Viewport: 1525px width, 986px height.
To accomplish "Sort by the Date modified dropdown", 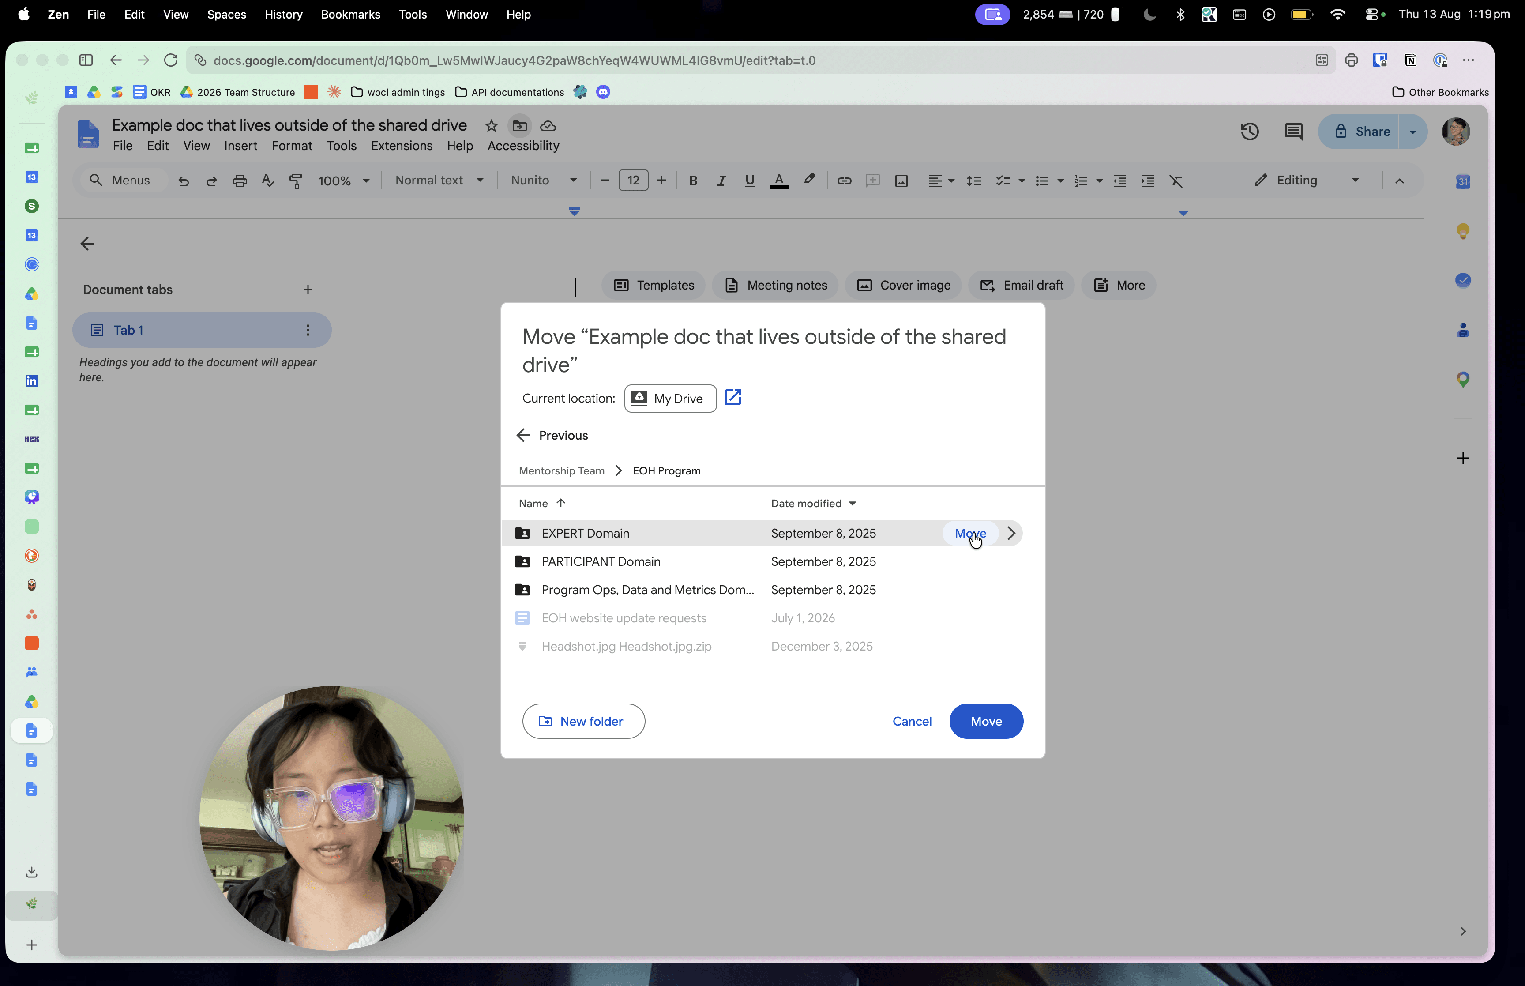I will [x=813, y=504].
